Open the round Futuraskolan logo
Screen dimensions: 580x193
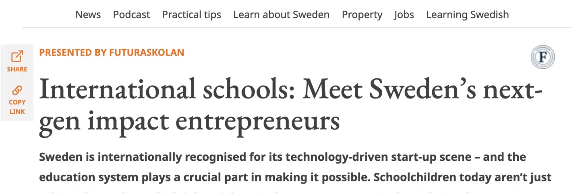pyautogui.click(x=543, y=57)
